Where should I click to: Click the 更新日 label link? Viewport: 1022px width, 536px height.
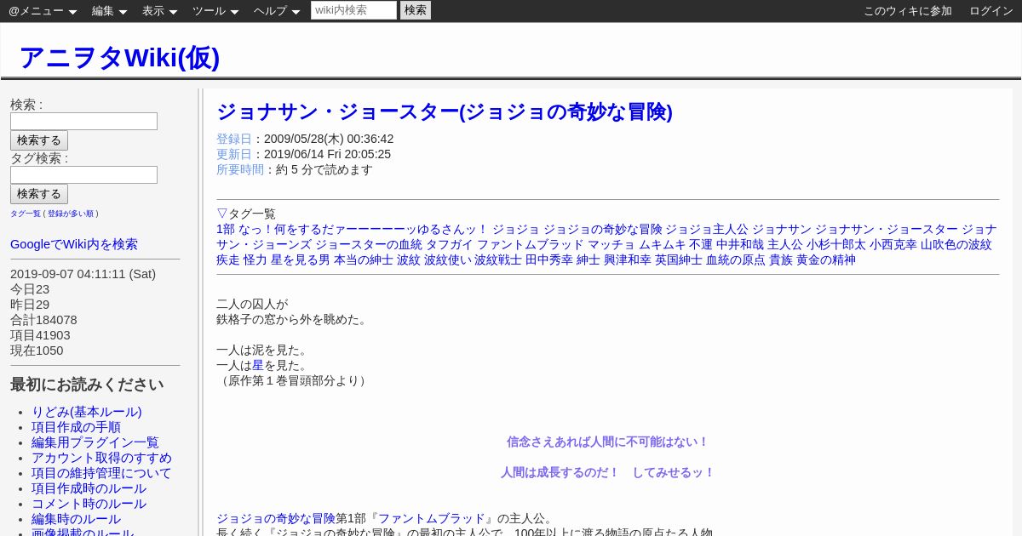click(234, 154)
